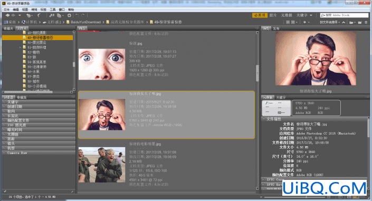Viewport: 372px width, 201px height.
Task: Open the 文件 menu
Action: [x=6, y=9]
